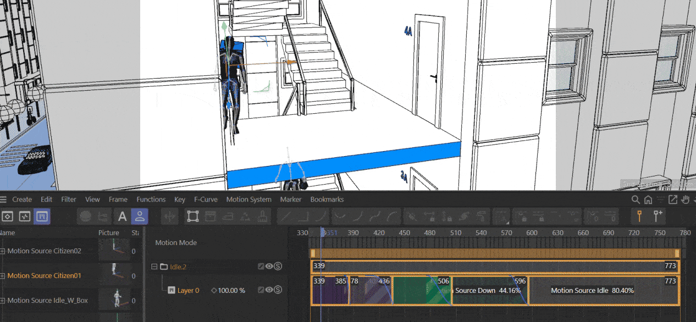This screenshot has width=696, height=322.
Task: Select the linear interpolation icon
Action: pos(286,216)
